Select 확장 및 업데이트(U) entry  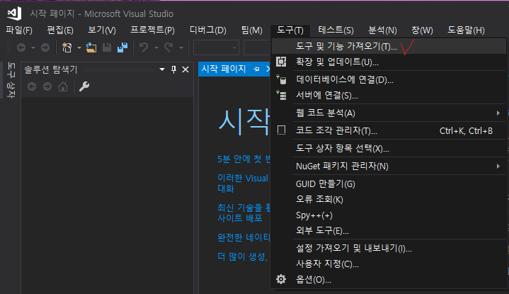(389, 62)
